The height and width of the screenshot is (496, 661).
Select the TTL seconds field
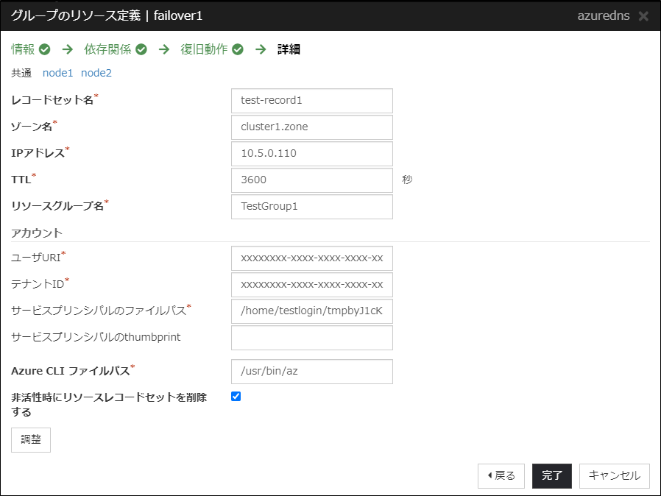pyautogui.click(x=311, y=180)
